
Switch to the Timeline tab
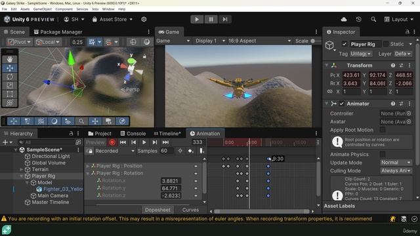(167, 133)
